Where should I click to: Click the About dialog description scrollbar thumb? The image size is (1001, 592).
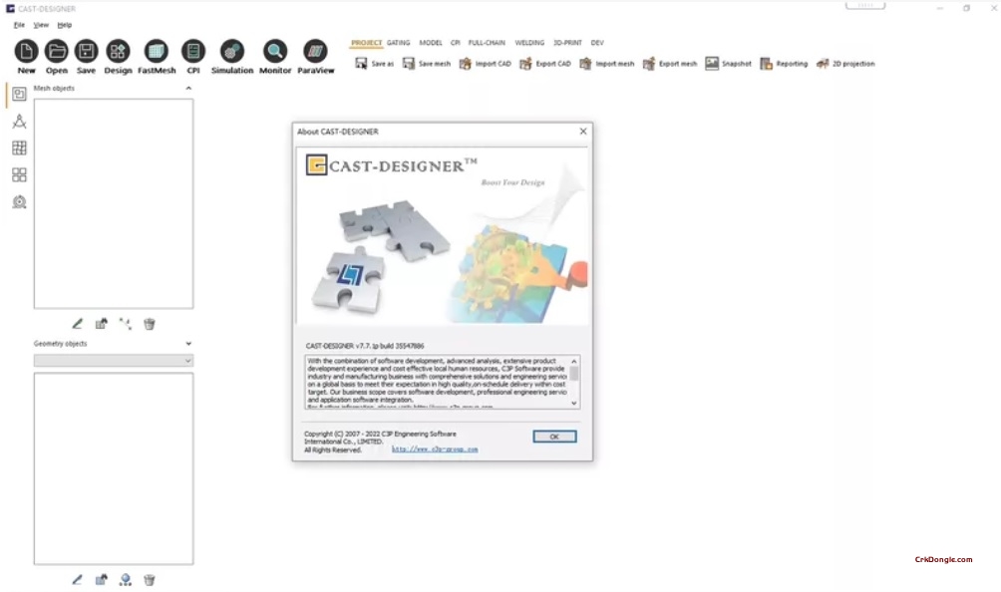574,373
